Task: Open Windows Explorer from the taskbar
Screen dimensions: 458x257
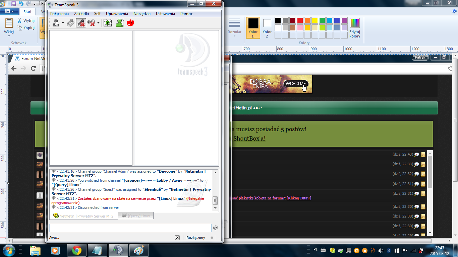Action: click(36, 250)
